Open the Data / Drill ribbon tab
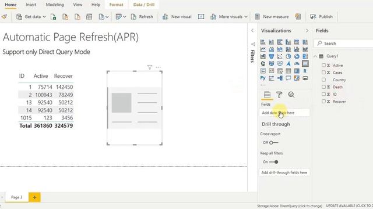This screenshot has width=373, height=209. coord(144,5)
